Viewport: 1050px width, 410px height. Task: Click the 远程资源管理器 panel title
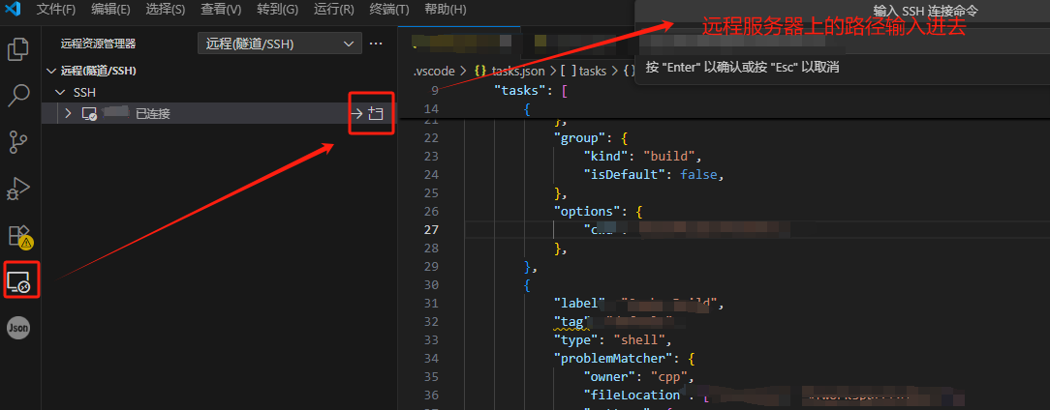[98, 44]
